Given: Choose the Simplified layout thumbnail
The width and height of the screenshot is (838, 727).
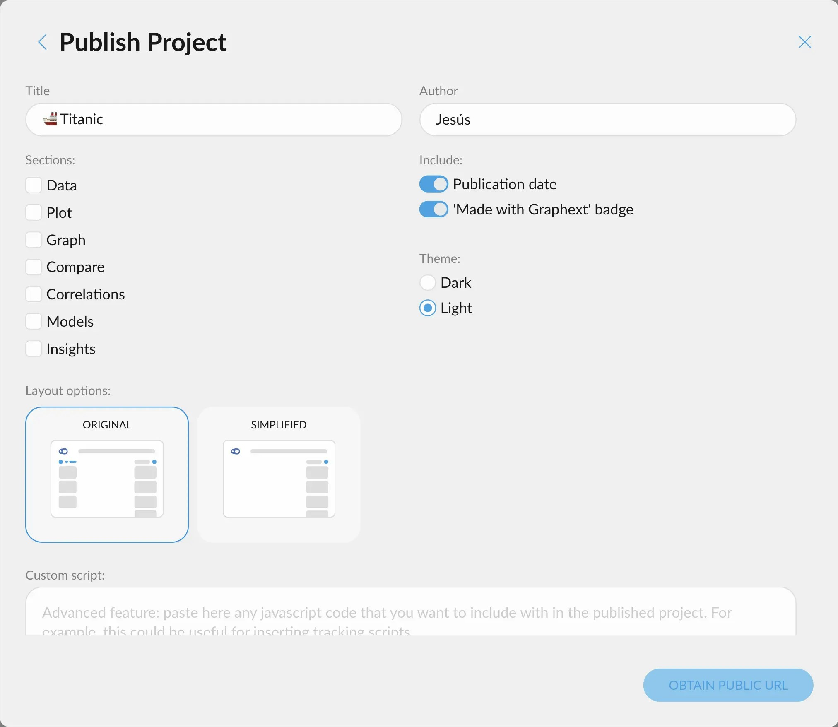Looking at the screenshot, I should [x=279, y=474].
